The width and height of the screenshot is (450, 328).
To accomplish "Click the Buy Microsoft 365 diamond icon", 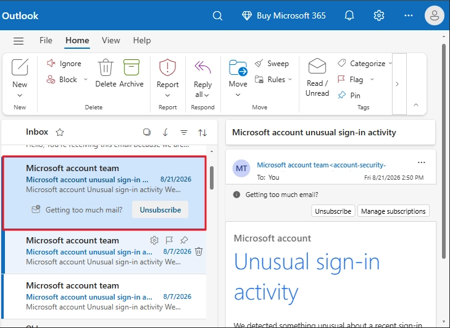I will pyautogui.click(x=247, y=15).
